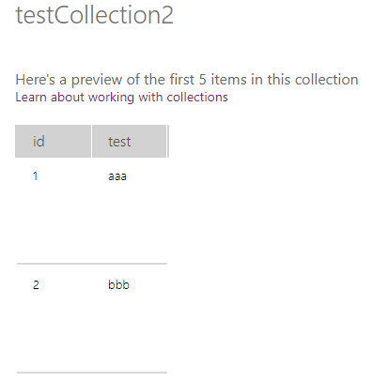
Task: Click the testCollection2 title heading
Action: pyautogui.click(x=94, y=15)
